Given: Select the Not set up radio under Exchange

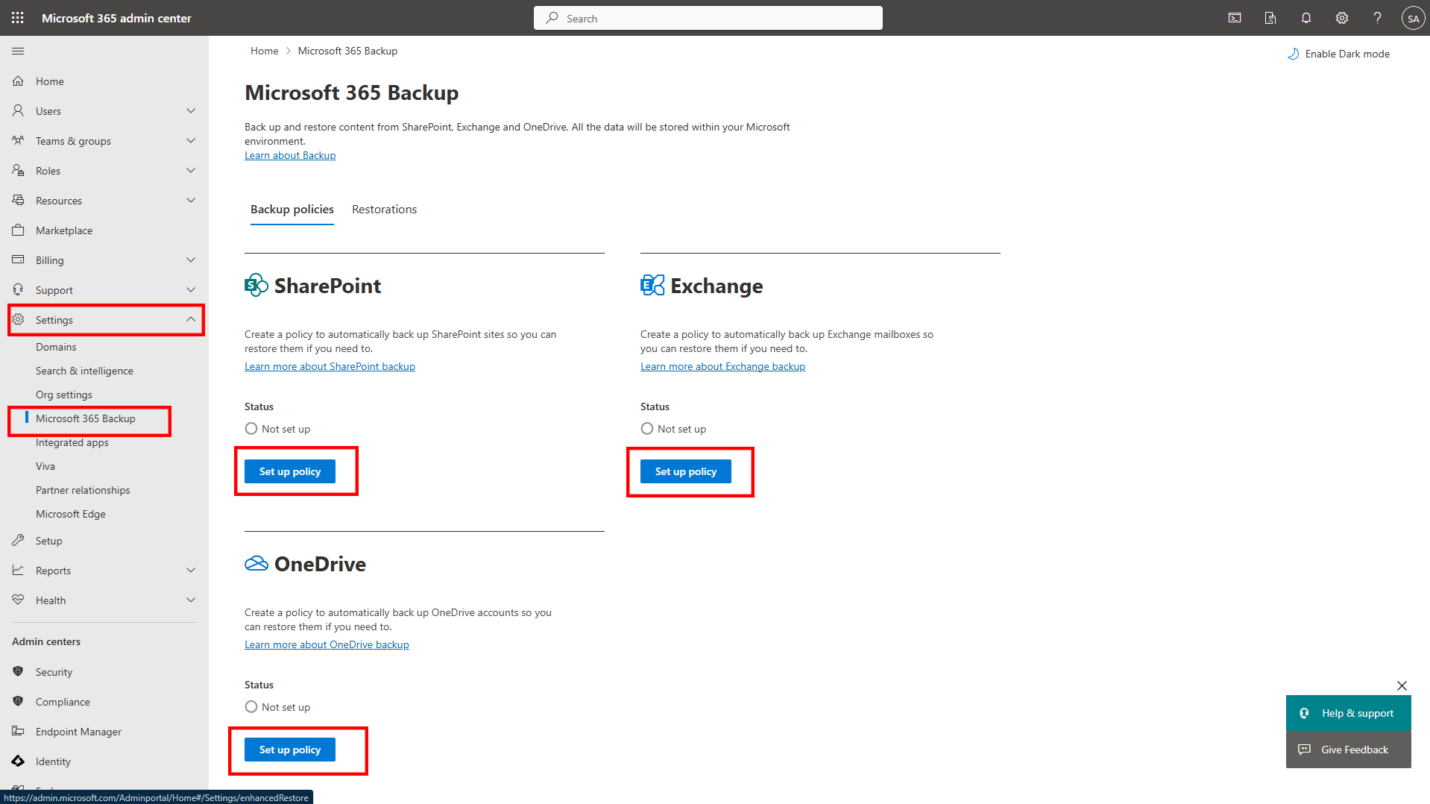Looking at the screenshot, I should (x=646, y=428).
